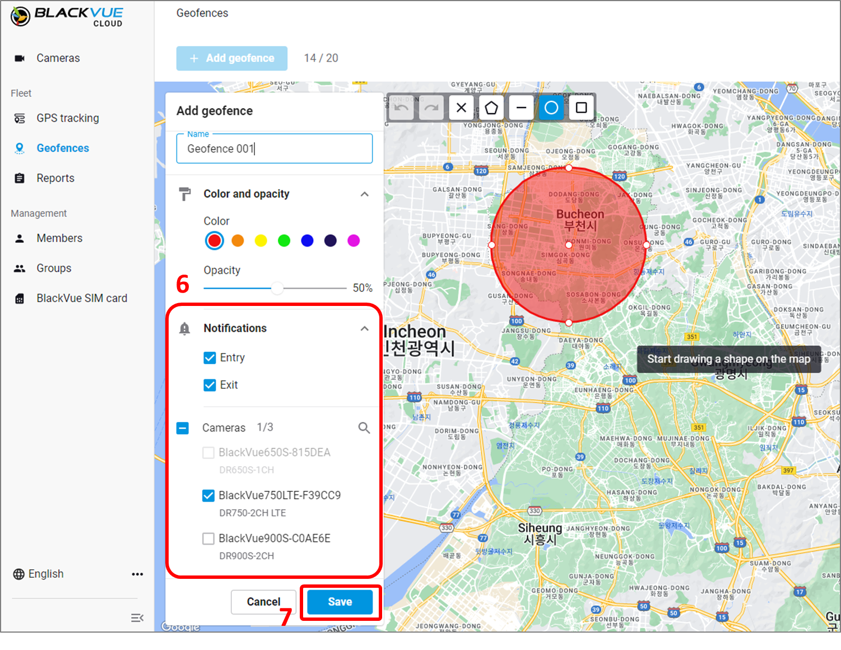Click the SIM card icon

point(20,299)
